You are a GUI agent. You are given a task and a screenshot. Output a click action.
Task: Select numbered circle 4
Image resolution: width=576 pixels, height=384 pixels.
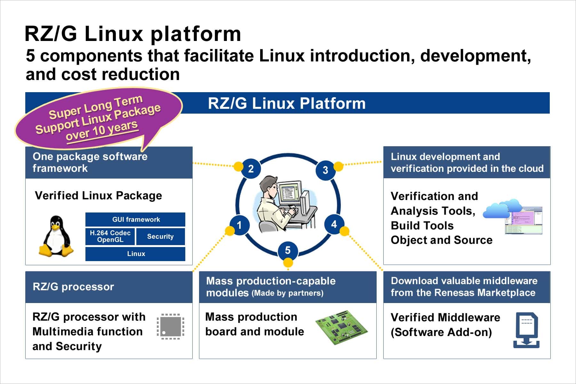coord(334,224)
